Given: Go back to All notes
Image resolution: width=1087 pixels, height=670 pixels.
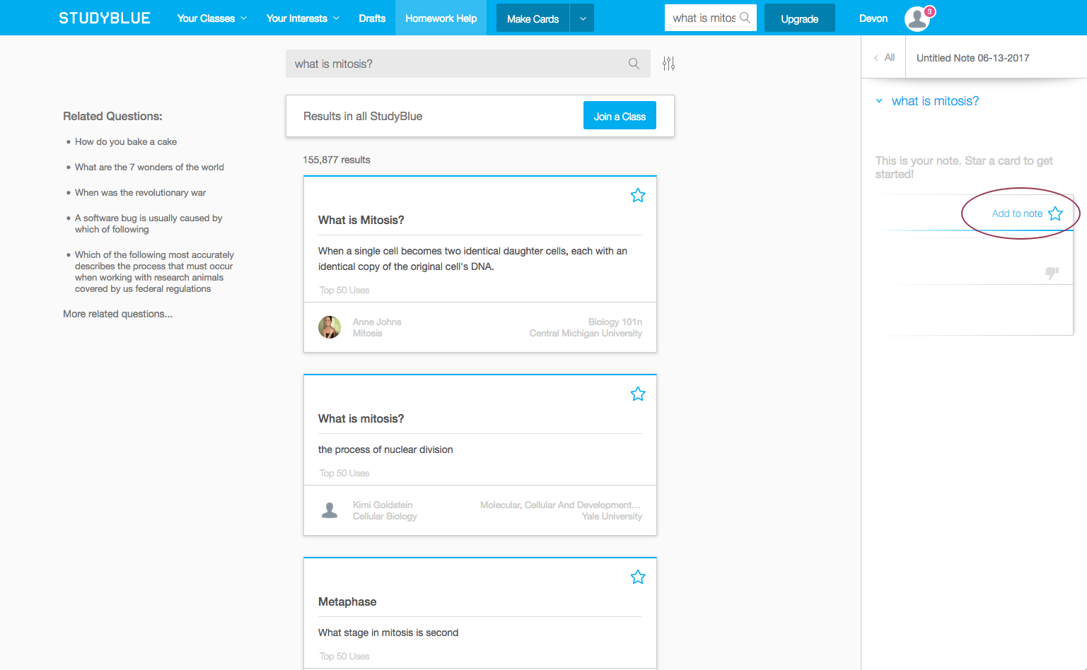Looking at the screenshot, I should coord(884,57).
